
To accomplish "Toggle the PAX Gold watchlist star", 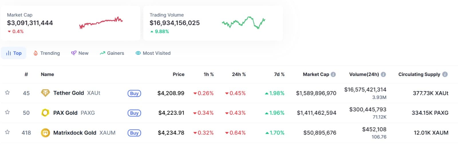I will click(x=7, y=112).
